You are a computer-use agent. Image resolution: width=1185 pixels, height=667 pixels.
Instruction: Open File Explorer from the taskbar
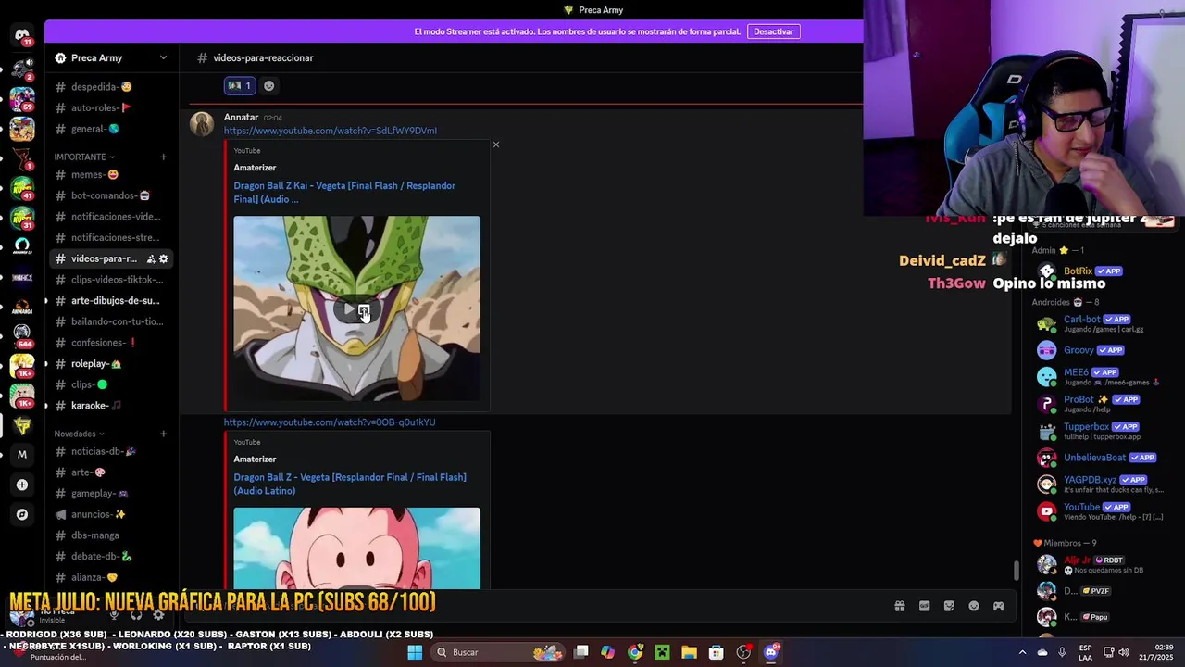[689, 652]
